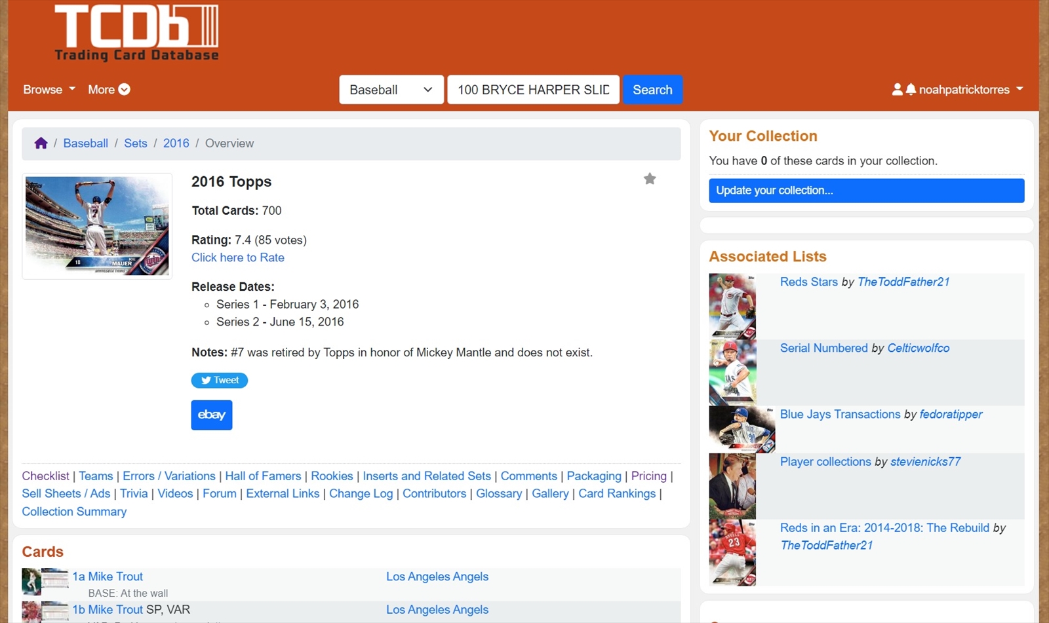This screenshot has width=1049, height=623.
Task: Open the Videos link
Action: [175, 493]
